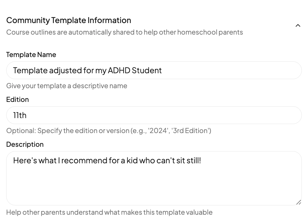Image resolution: width=304 pixels, height=220 pixels.
Task: Click the word 'adjusted' in Template Name
Action: tap(65, 70)
